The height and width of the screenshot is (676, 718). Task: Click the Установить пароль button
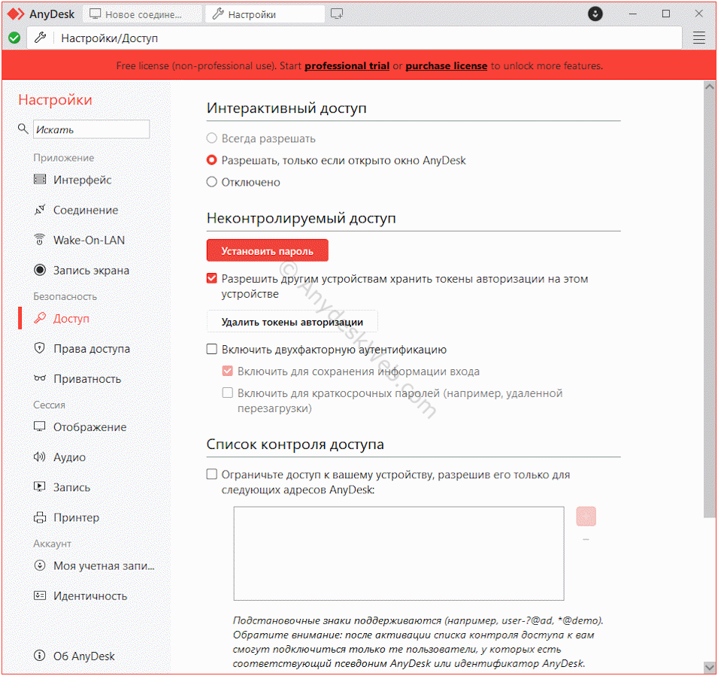[x=267, y=250]
